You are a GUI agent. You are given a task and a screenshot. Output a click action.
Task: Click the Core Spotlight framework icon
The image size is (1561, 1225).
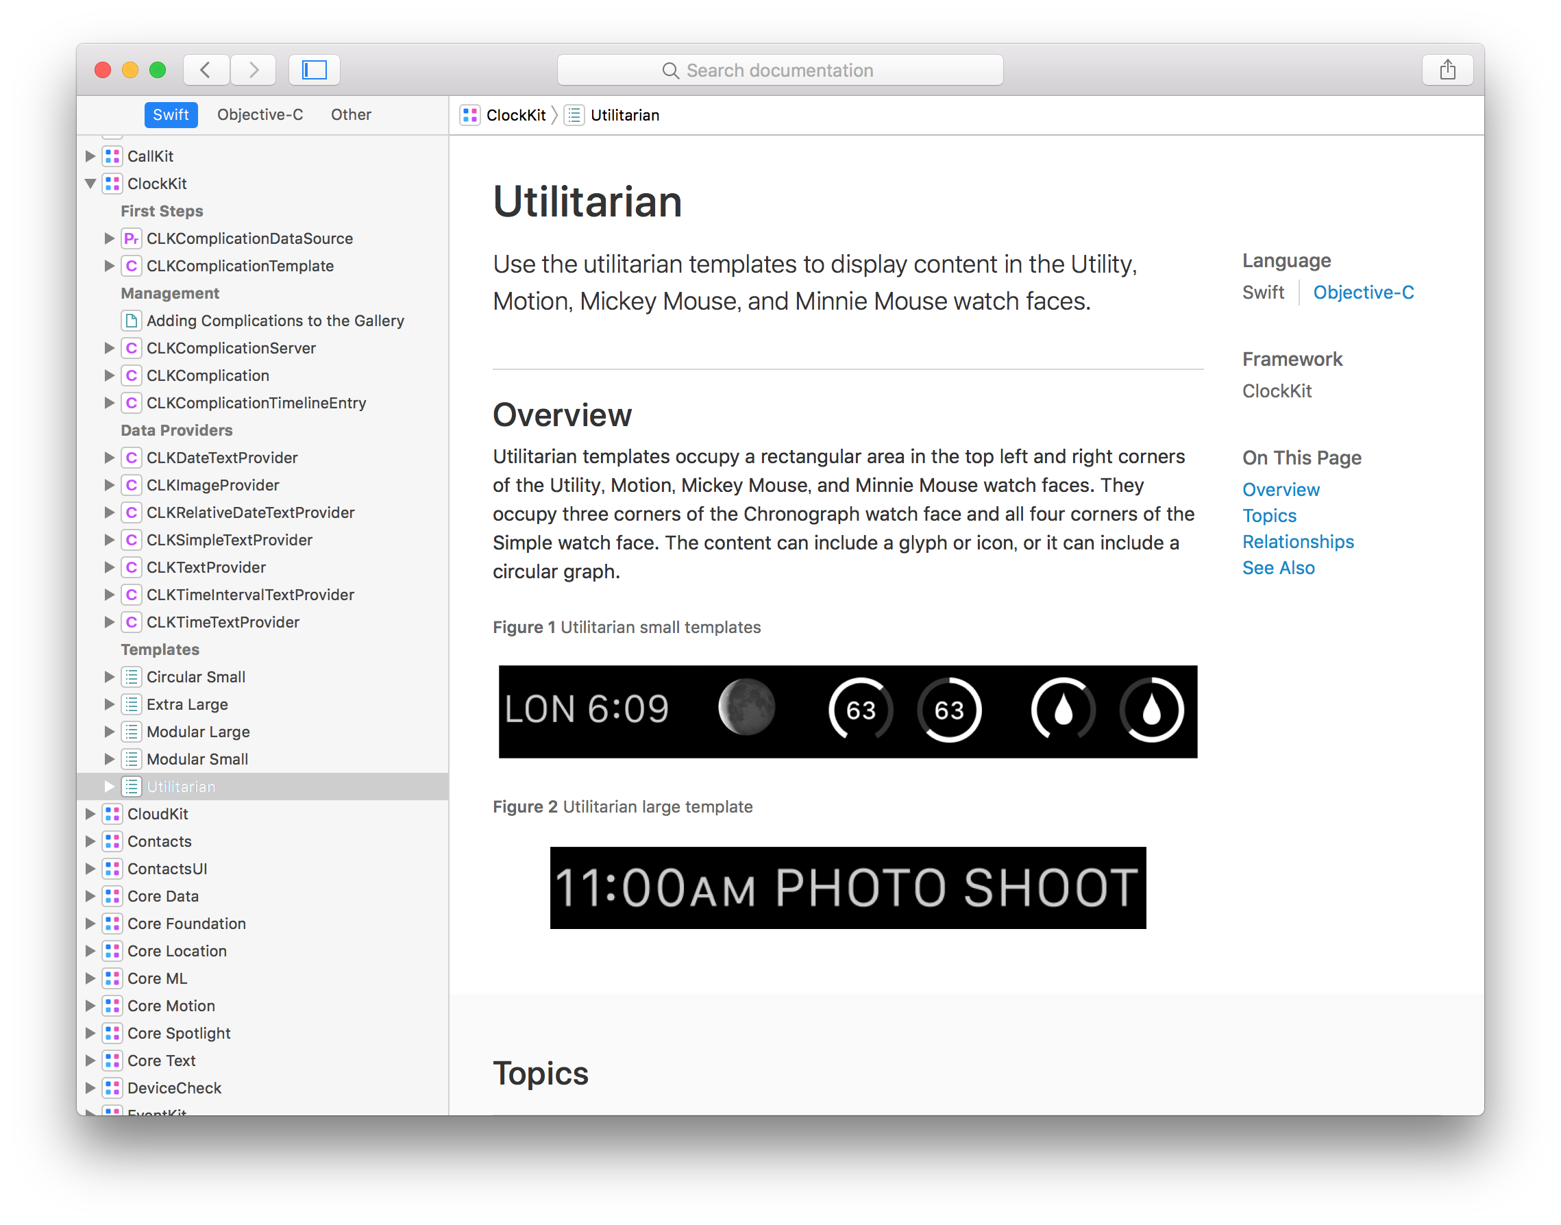click(x=112, y=1033)
